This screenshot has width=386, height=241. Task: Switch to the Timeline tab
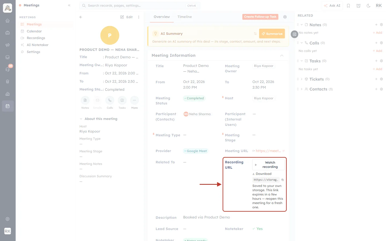click(184, 17)
